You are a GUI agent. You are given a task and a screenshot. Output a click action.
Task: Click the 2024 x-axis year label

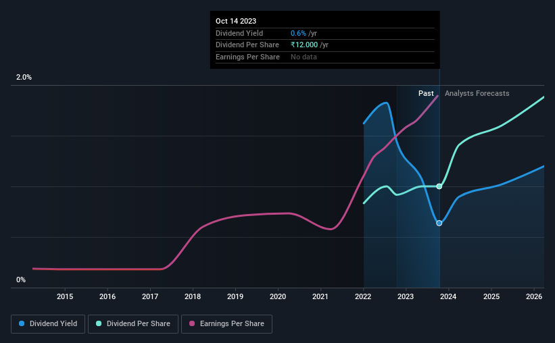(x=448, y=296)
